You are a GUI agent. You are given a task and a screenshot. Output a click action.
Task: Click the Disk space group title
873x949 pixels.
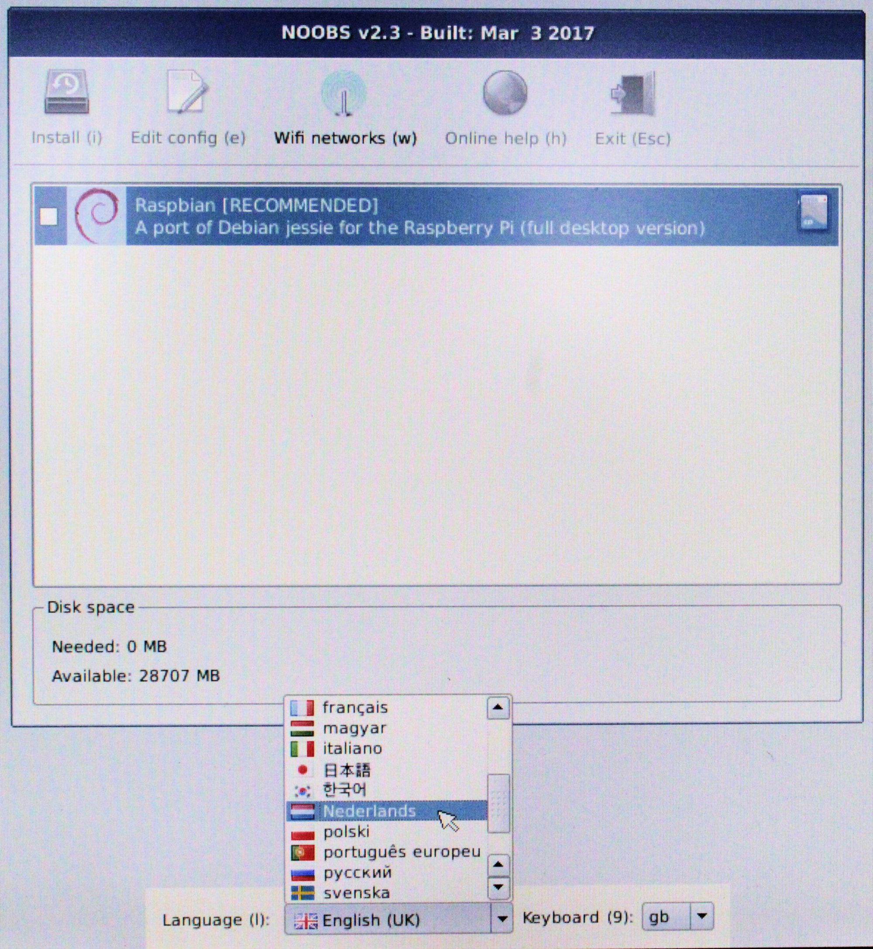pos(91,607)
